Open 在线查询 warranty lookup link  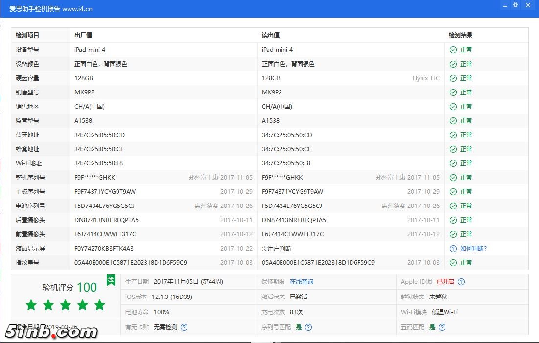[301, 282]
